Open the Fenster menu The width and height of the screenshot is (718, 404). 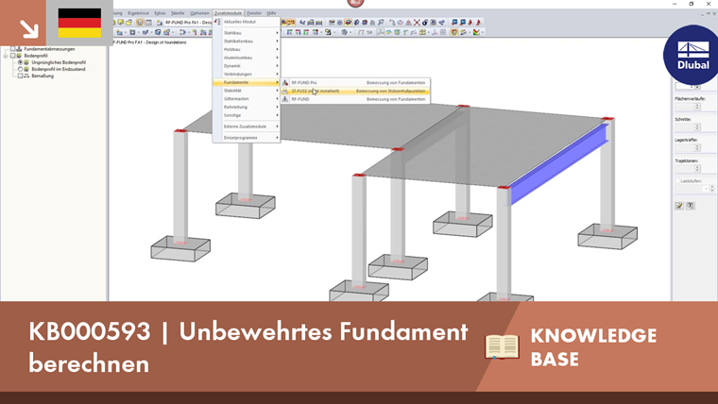(254, 13)
